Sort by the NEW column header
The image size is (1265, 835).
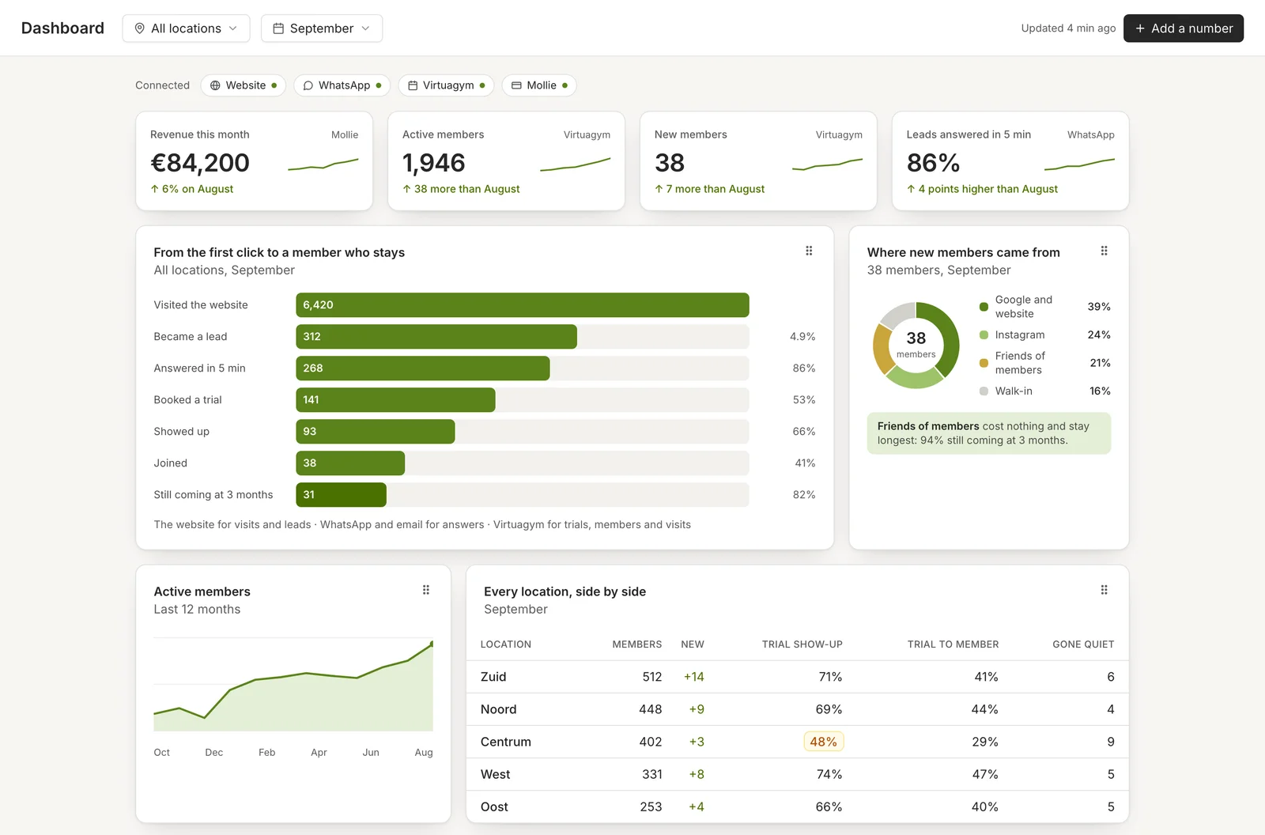pyautogui.click(x=693, y=644)
